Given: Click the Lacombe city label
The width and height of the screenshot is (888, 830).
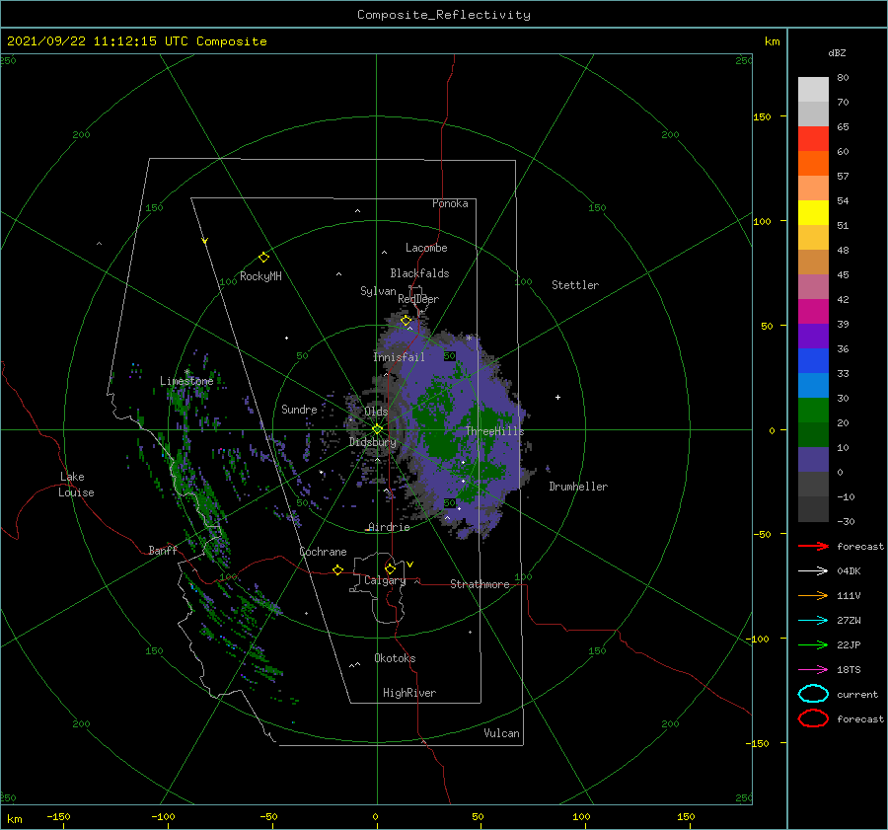Looking at the screenshot, I should tap(426, 248).
